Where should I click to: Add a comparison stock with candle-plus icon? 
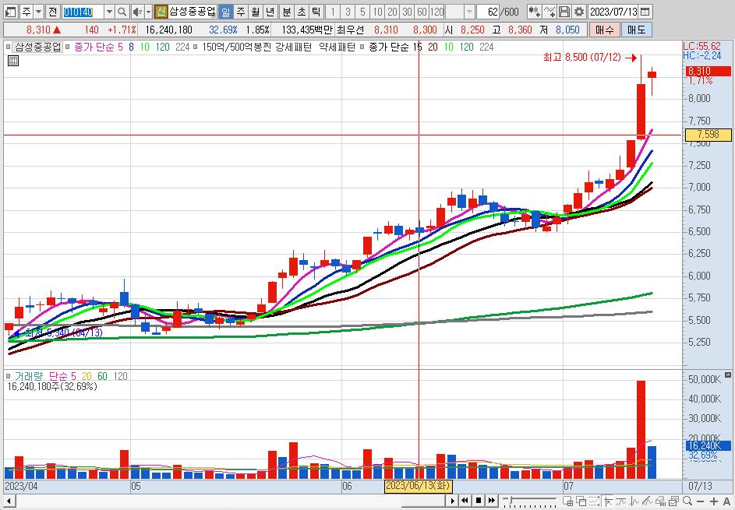(534, 12)
